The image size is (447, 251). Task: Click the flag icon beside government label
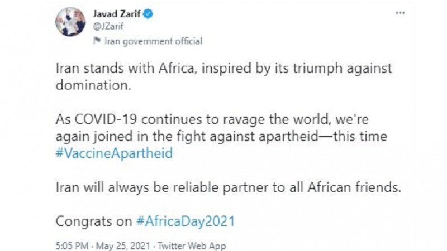click(97, 41)
